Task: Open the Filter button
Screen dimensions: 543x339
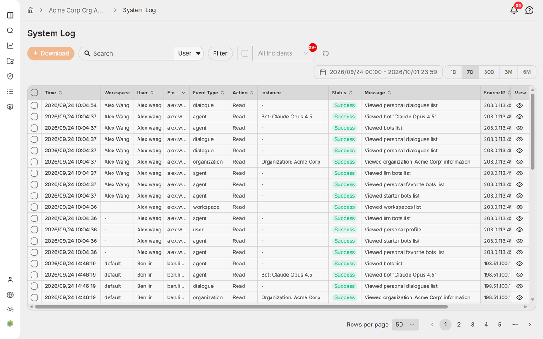Action: [x=220, y=53]
